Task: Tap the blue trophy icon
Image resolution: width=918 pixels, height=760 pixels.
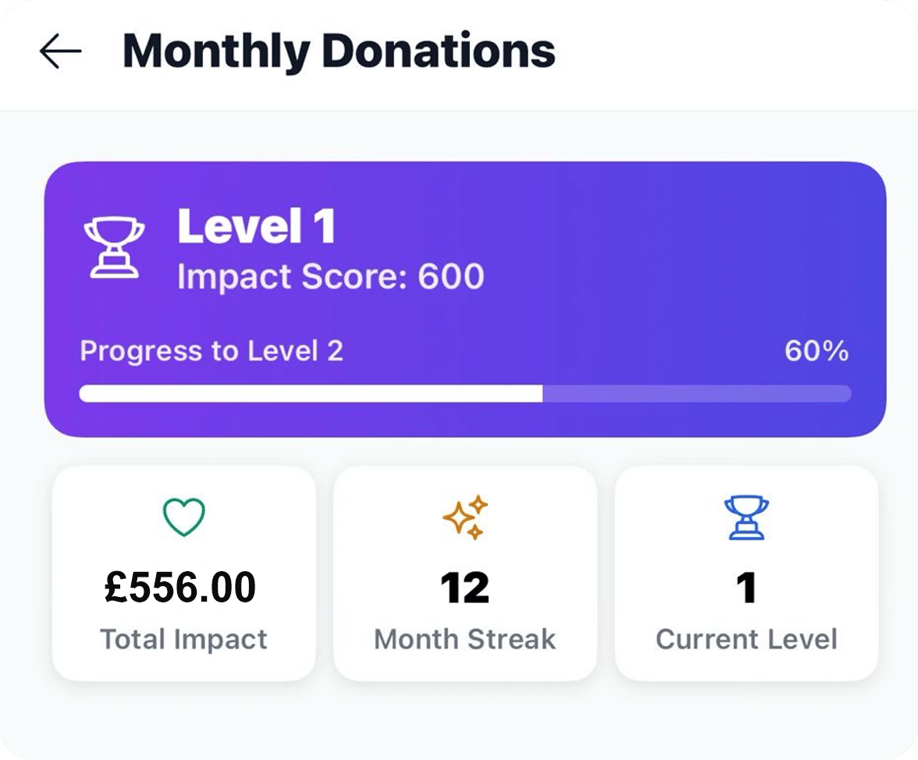Action: [746, 517]
